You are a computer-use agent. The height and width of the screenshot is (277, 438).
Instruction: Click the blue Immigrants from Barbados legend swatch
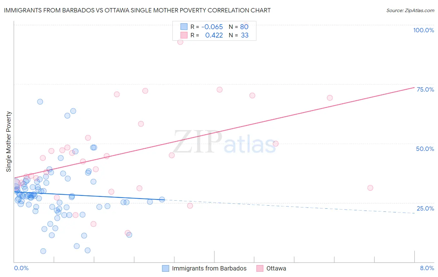[x=165, y=268]
